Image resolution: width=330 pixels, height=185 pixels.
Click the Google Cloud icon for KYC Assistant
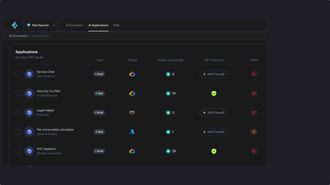tap(132, 151)
